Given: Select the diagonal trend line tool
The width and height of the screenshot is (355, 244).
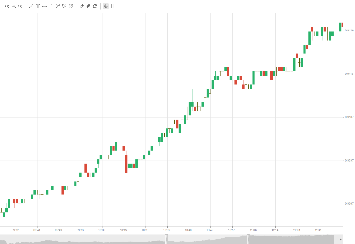Looking at the screenshot, I should (x=31, y=6).
